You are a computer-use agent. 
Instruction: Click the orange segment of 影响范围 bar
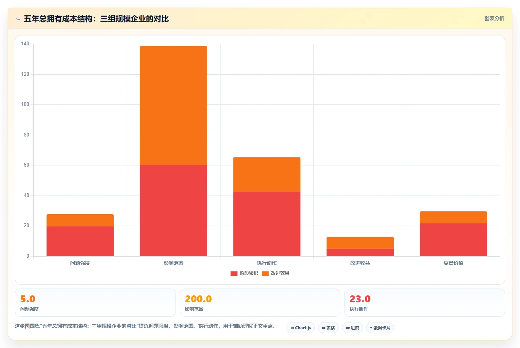click(x=173, y=106)
